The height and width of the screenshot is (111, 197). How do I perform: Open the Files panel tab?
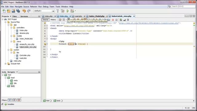tap(14, 16)
